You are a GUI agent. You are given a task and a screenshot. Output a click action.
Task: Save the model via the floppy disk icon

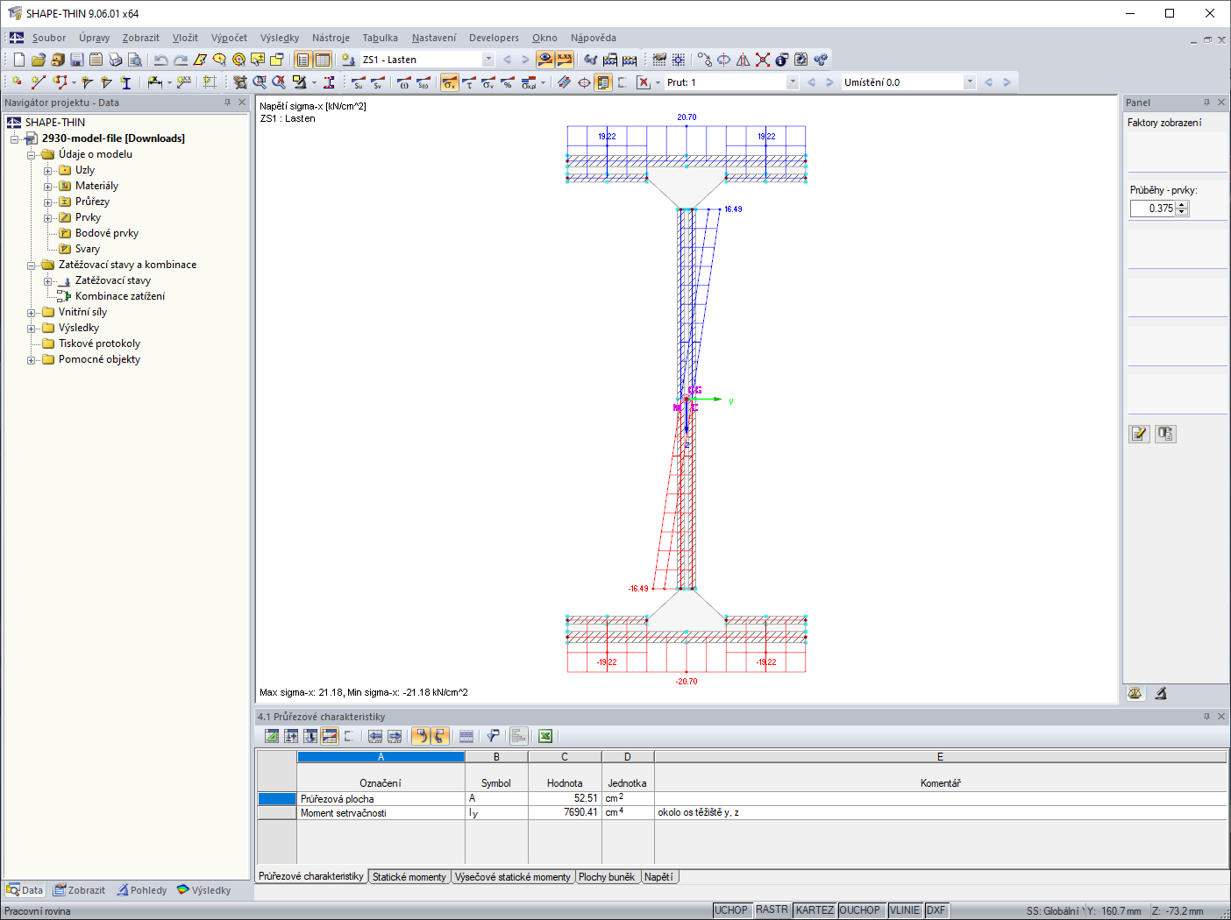77,60
